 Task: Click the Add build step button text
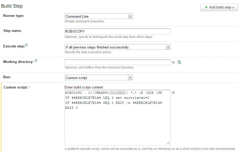click(221, 7)
